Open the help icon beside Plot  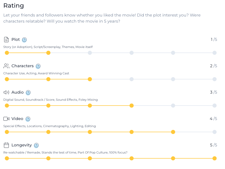(x=24, y=40)
